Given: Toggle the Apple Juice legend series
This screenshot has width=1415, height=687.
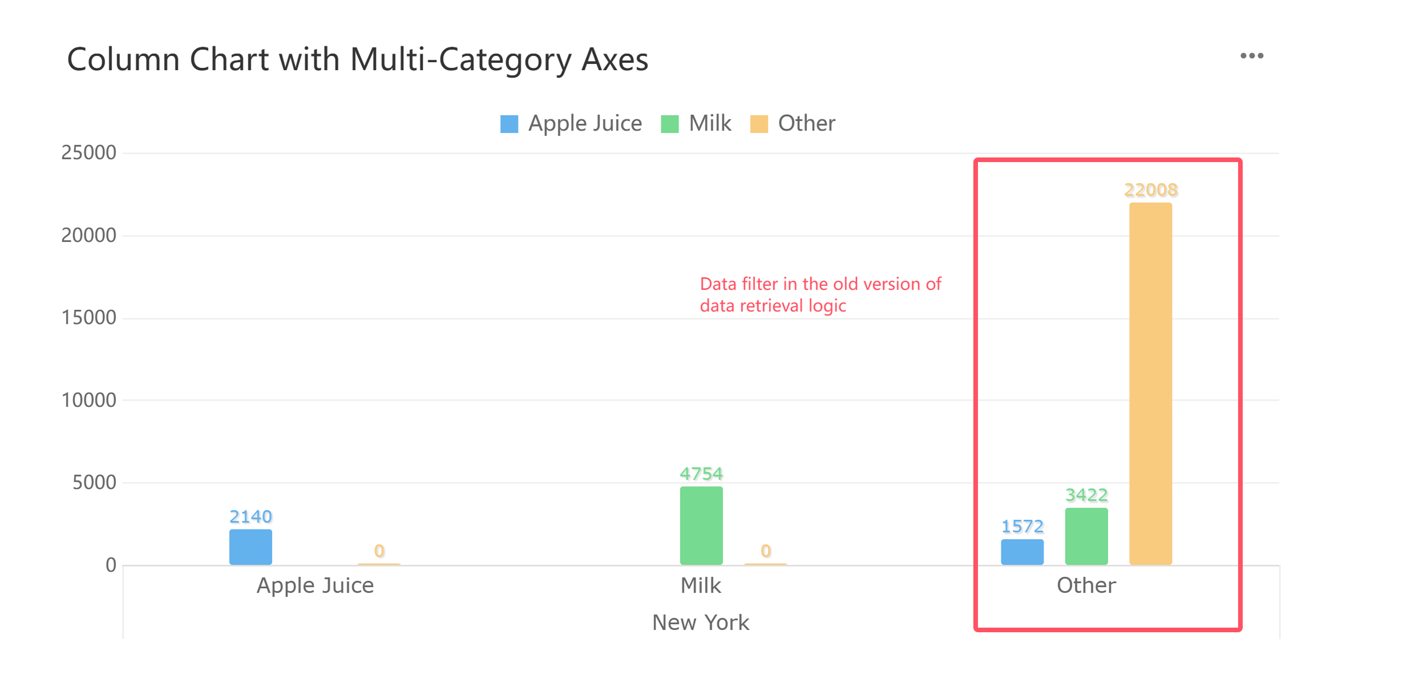Looking at the screenshot, I should pos(571,123).
